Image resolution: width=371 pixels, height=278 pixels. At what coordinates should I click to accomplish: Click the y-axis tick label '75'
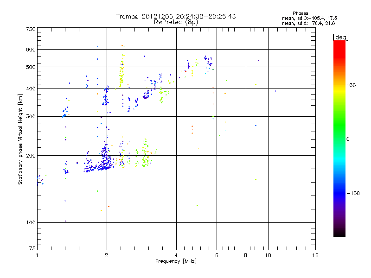point(32,248)
